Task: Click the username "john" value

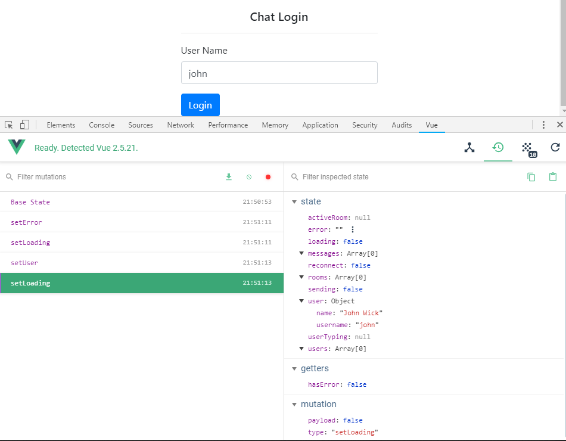Action: coord(367,325)
